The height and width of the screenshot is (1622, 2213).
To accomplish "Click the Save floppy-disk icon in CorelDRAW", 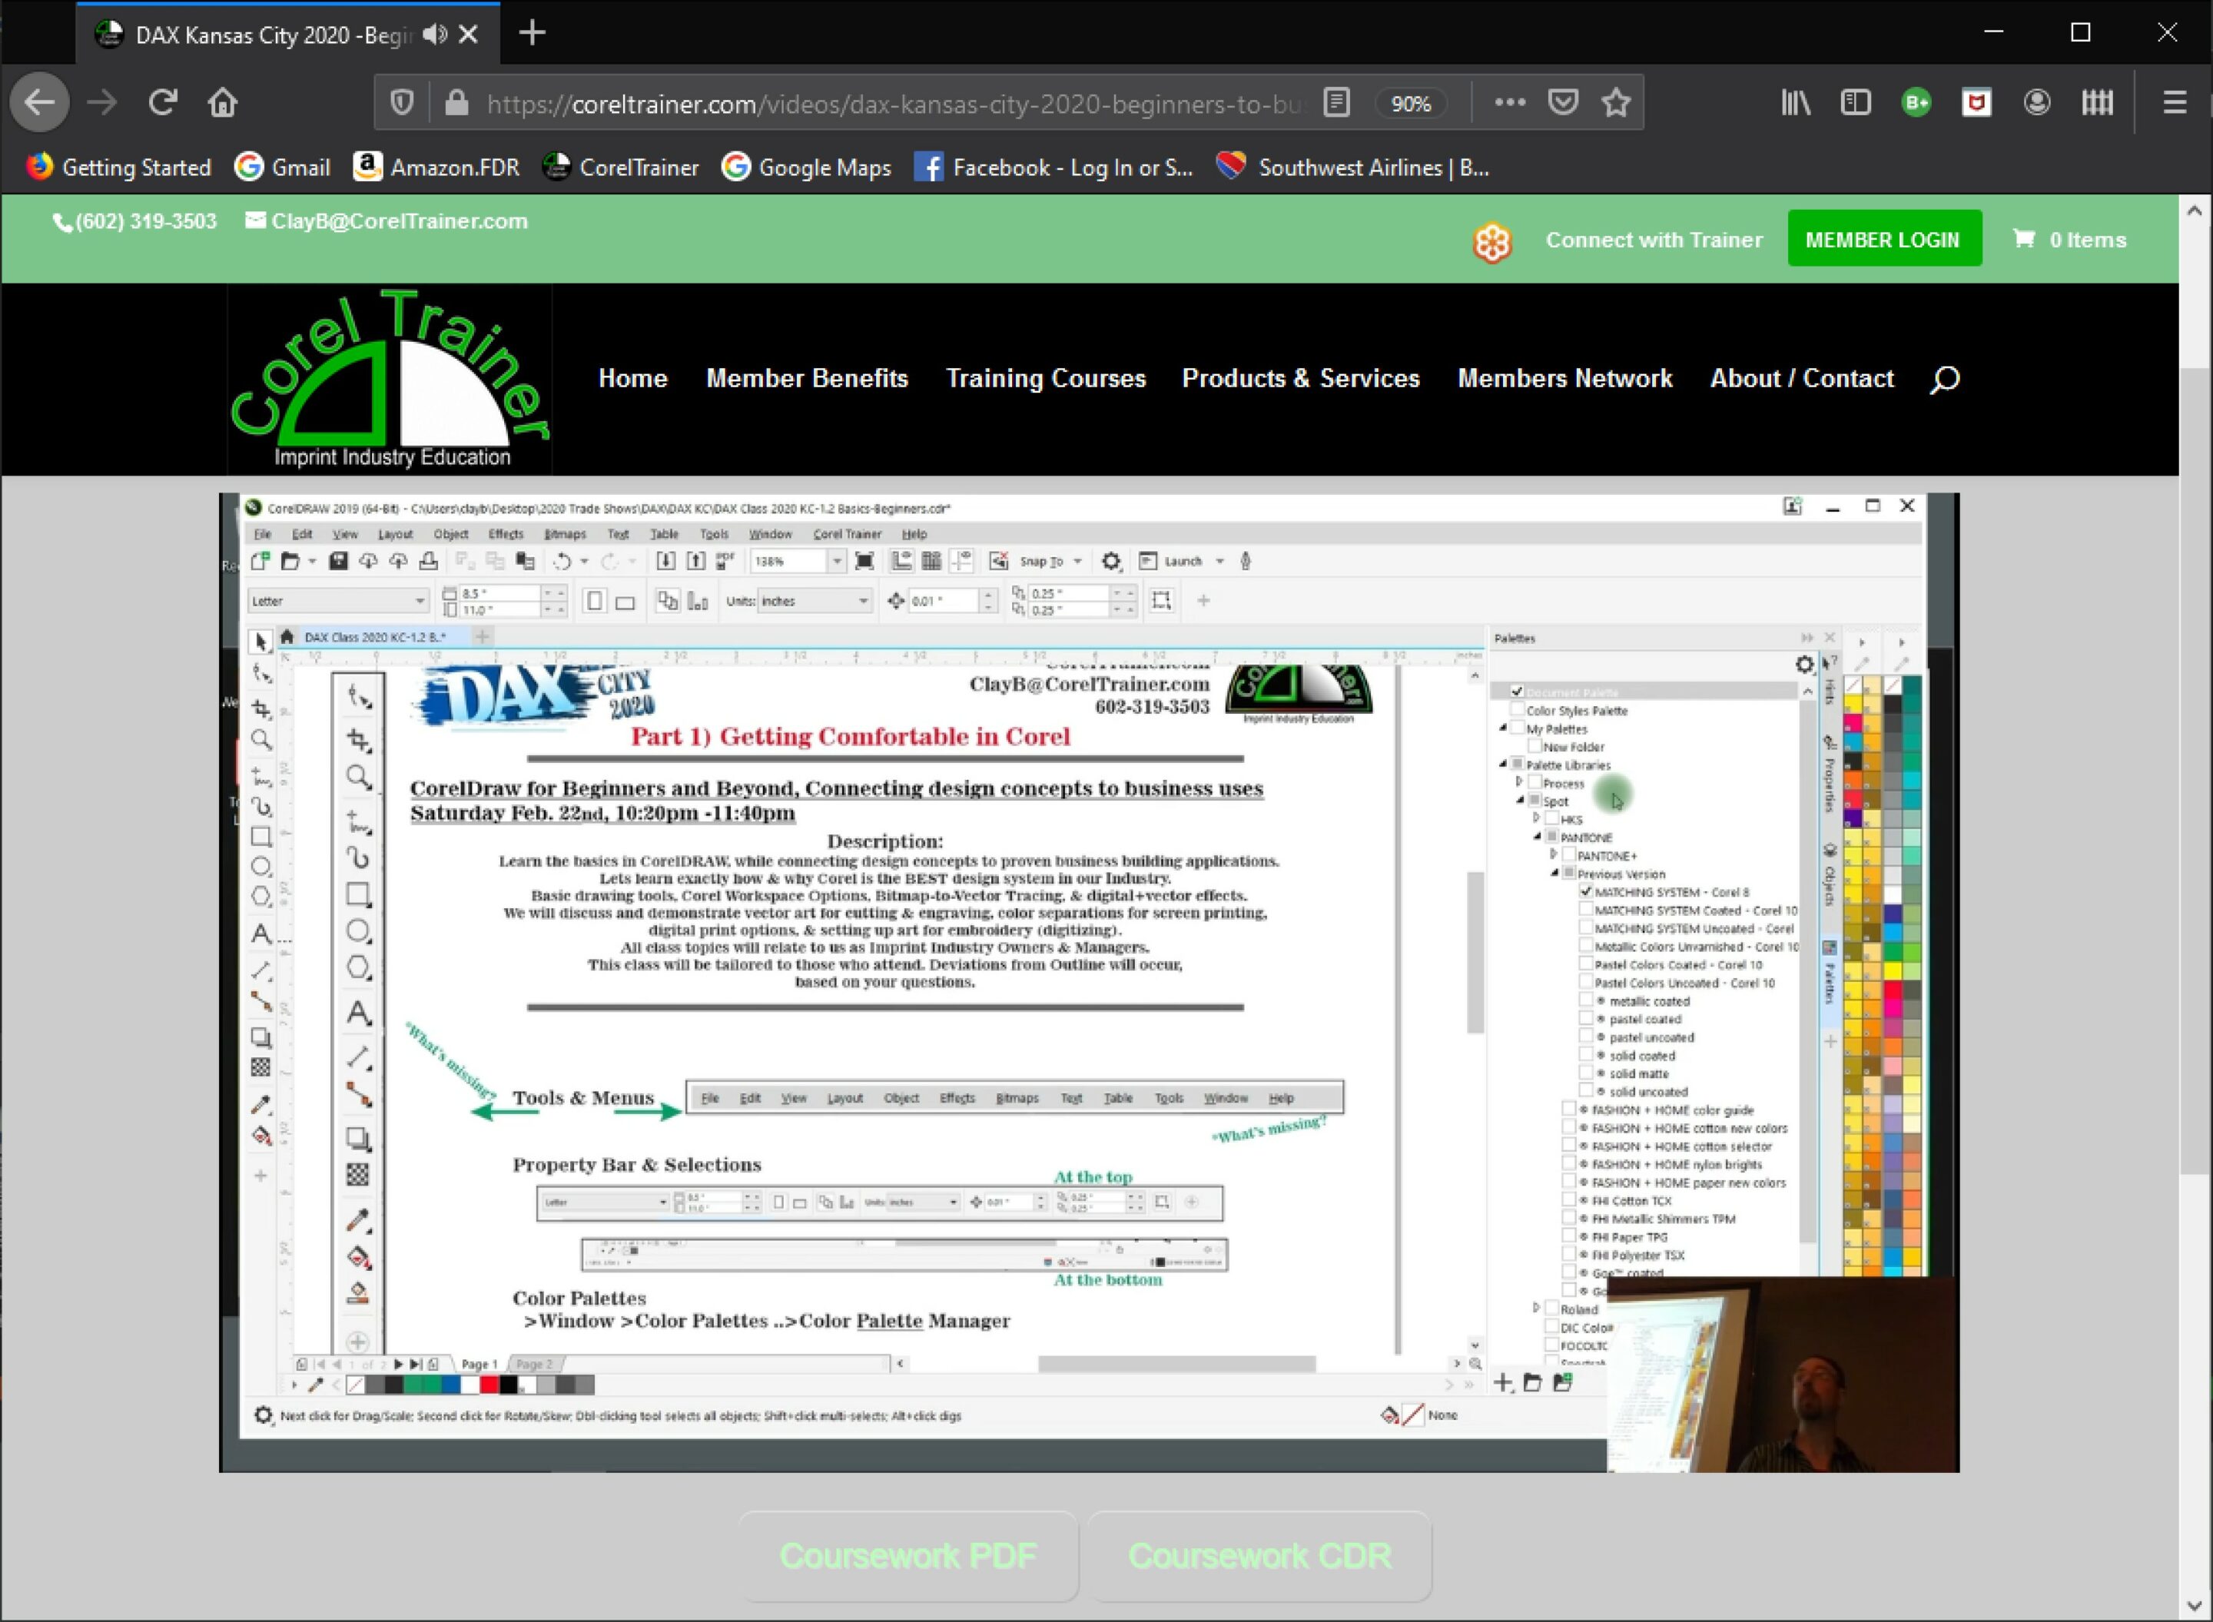I will [x=338, y=561].
